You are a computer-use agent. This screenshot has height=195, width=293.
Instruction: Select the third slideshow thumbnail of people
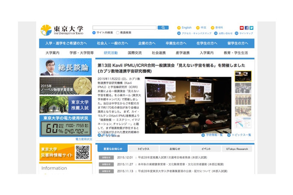(x=243, y=99)
